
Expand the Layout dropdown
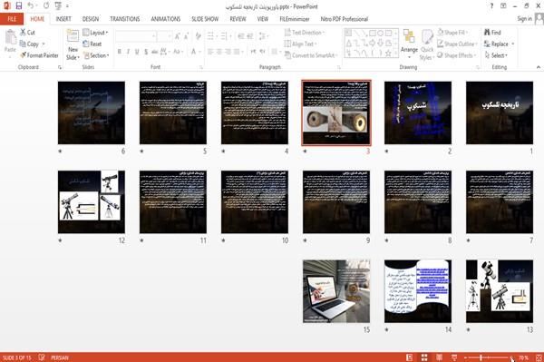point(95,33)
